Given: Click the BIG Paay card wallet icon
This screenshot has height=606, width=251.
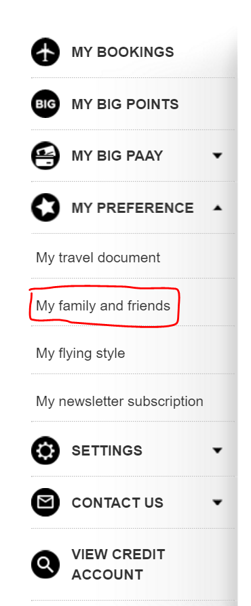Looking at the screenshot, I should pyautogui.click(x=45, y=155).
